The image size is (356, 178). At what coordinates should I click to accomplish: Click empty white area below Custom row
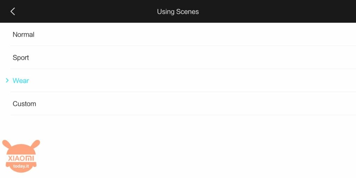coord(181,145)
